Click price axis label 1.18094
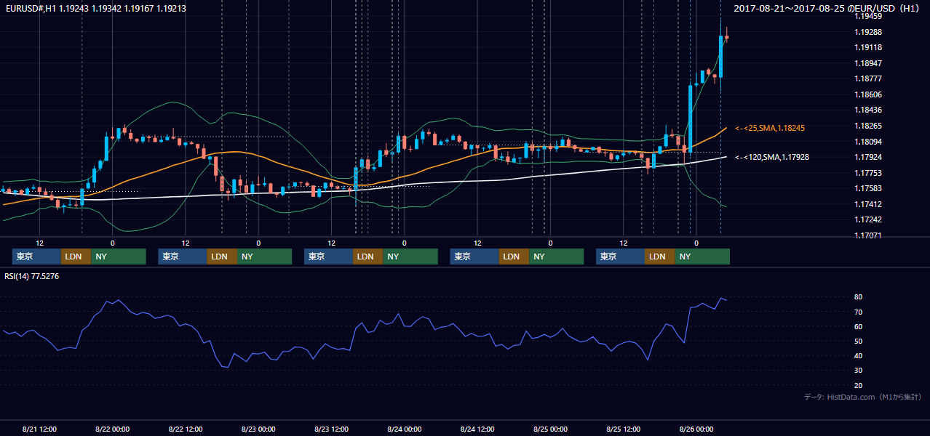 [867, 142]
